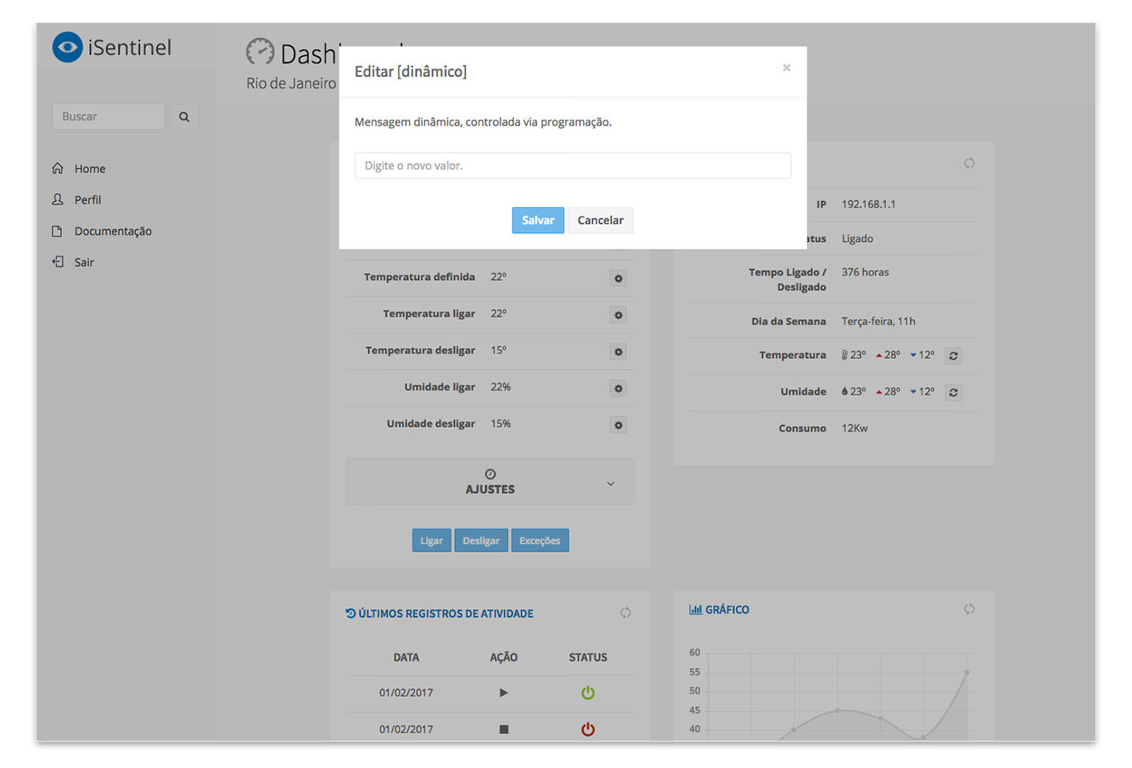Screen dimensions: 1132x768
Task: Open Documentação in sidebar
Action: [x=112, y=232]
